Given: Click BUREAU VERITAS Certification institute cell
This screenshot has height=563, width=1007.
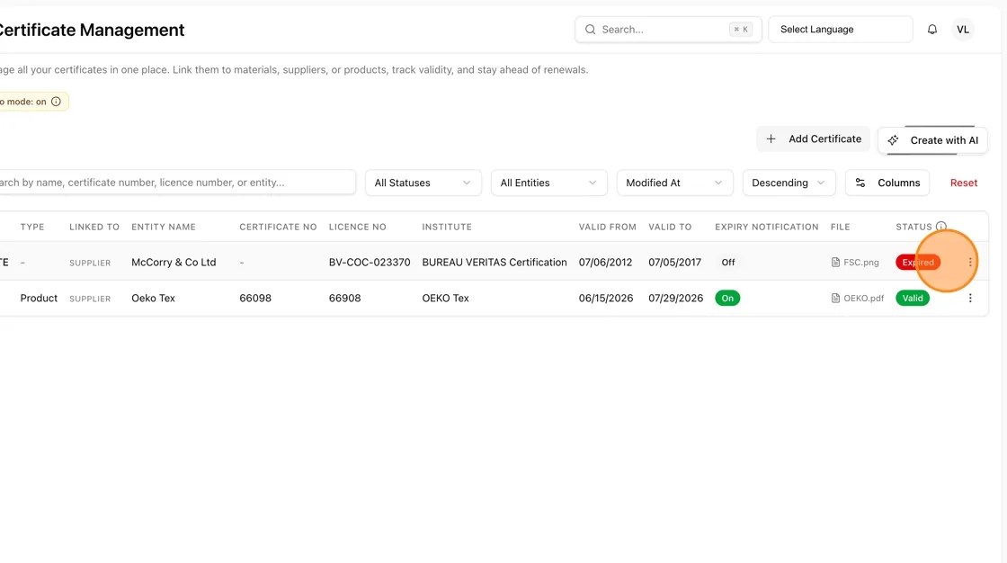Looking at the screenshot, I should point(494,263).
